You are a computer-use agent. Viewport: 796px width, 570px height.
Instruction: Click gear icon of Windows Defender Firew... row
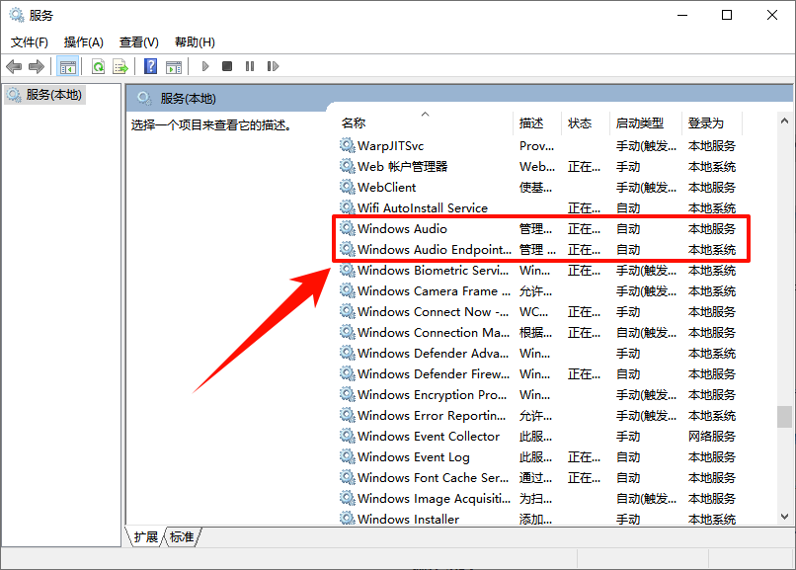(x=348, y=374)
